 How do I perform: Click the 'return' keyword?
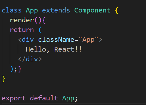coord(22,30)
